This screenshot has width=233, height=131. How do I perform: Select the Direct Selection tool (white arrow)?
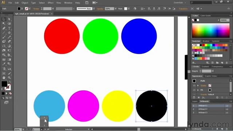coord(9,19)
